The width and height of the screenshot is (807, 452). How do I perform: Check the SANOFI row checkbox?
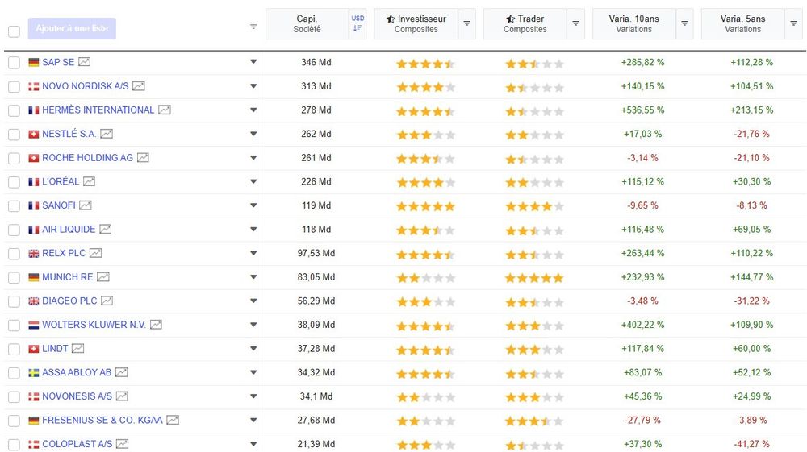14,206
